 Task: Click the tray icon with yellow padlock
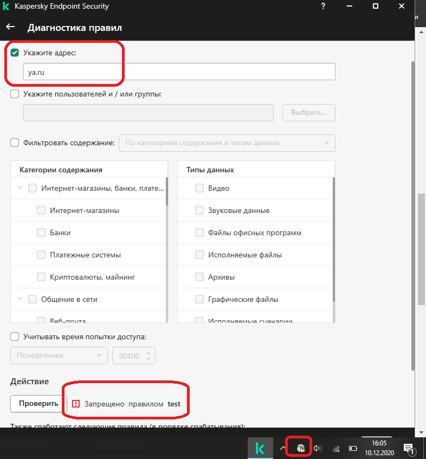(301, 448)
